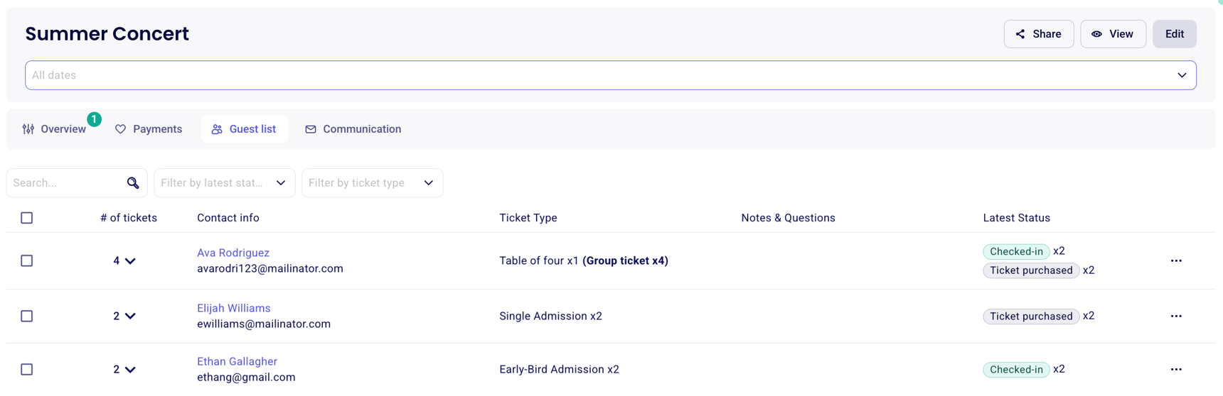Open the All dates dropdown
Viewport: 1223px width, 396px height.
click(610, 75)
